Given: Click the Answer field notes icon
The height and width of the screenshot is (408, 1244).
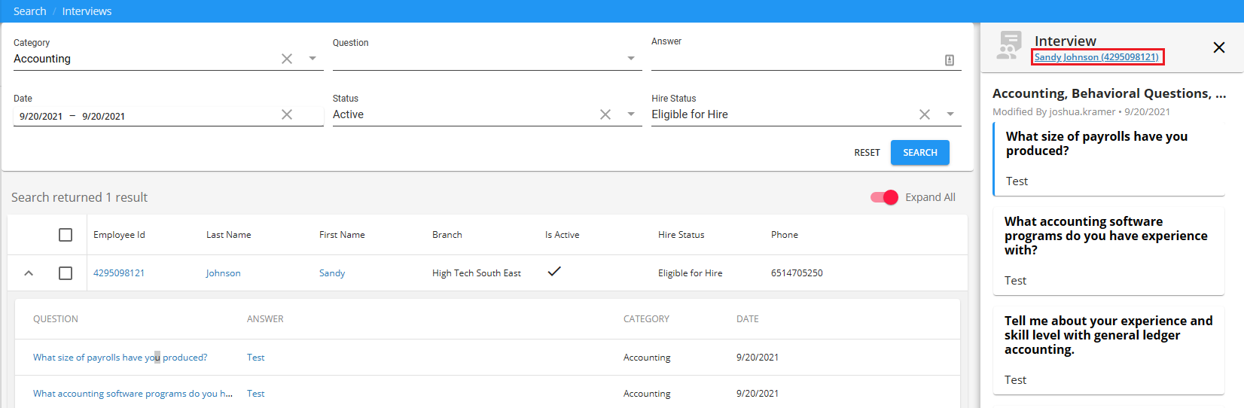Looking at the screenshot, I should (x=950, y=60).
